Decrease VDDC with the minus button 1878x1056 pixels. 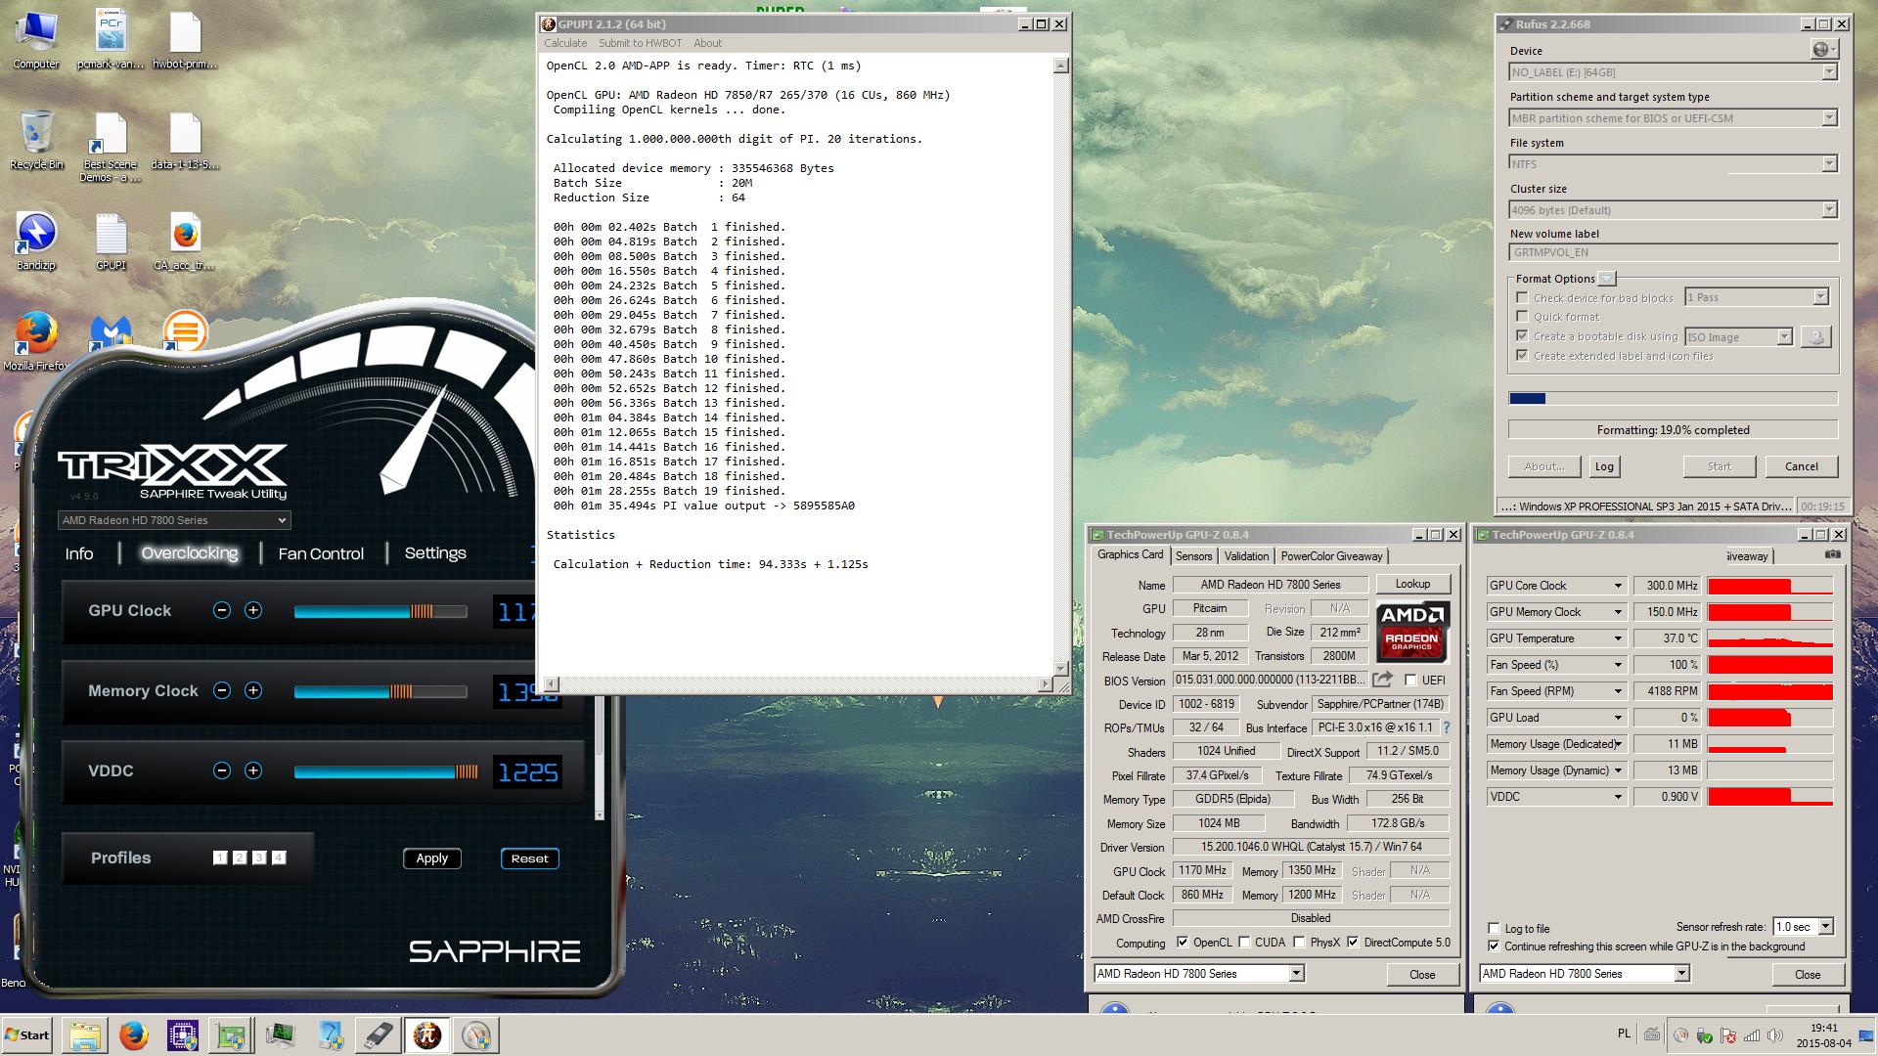click(x=222, y=770)
